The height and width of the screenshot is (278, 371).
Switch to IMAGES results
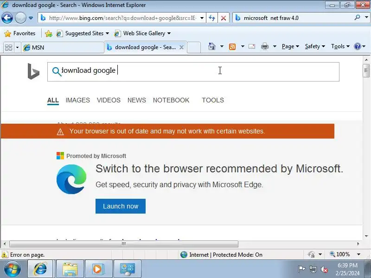tap(77, 100)
